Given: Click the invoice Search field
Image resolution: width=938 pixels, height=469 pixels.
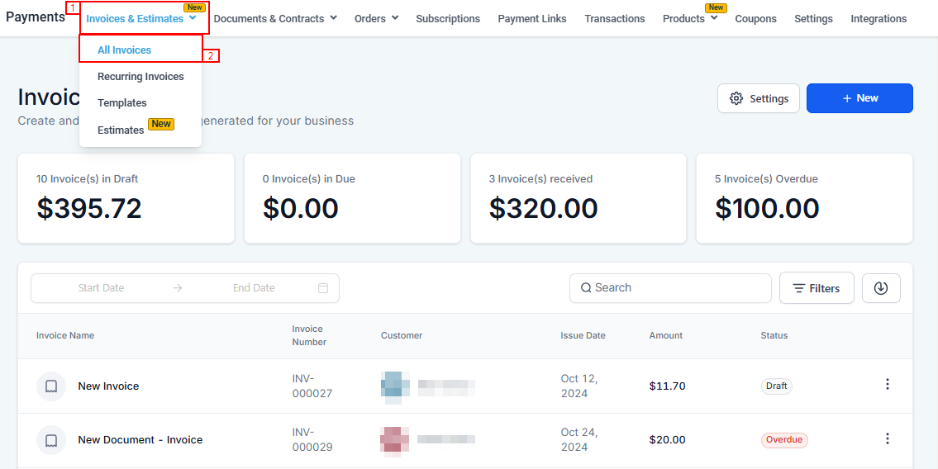Looking at the screenshot, I should tap(669, 288).
